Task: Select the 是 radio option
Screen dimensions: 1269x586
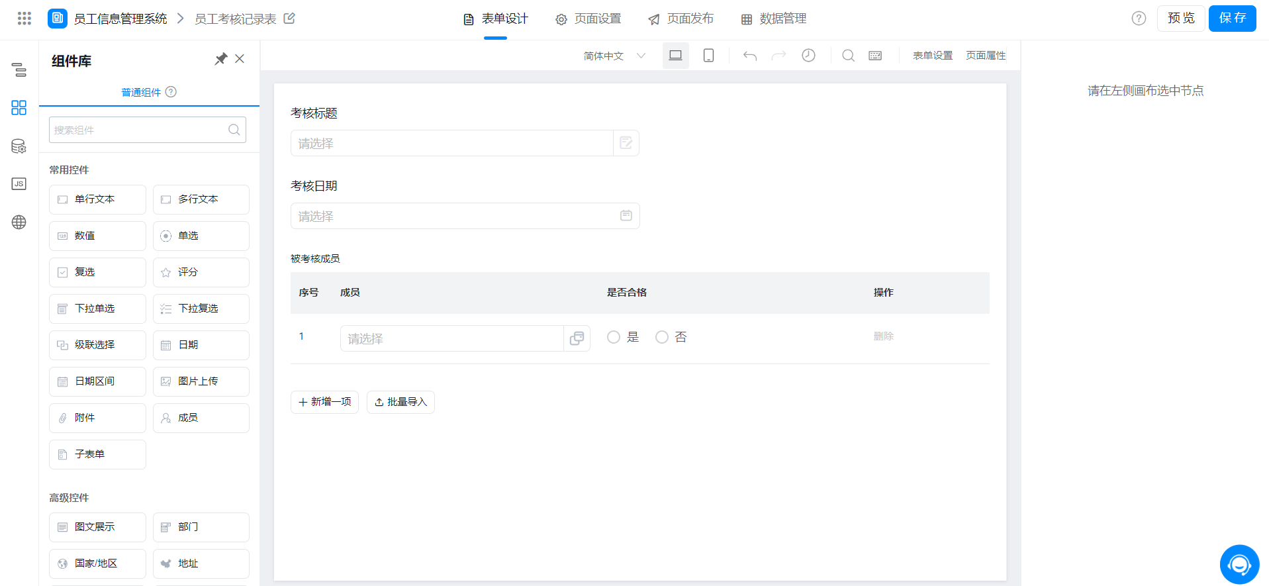Action: click(614, 337)
